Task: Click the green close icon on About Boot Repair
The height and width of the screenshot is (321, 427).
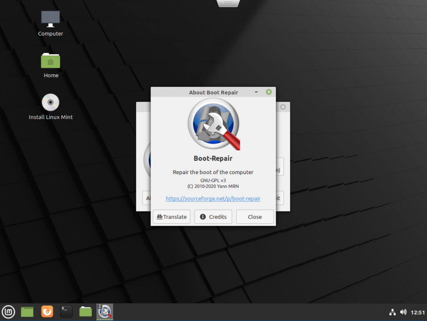Action: tap(269, 92)
